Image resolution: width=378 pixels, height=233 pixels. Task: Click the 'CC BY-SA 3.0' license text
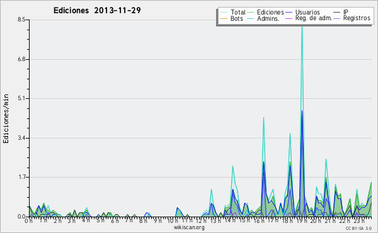coord(358,228)
